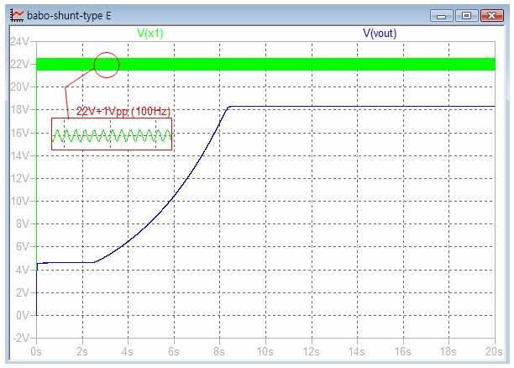Click the 12V y-axis label

click(19, 178)
